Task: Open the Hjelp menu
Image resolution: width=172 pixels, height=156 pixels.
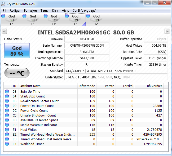Action: tap(65, 11)
